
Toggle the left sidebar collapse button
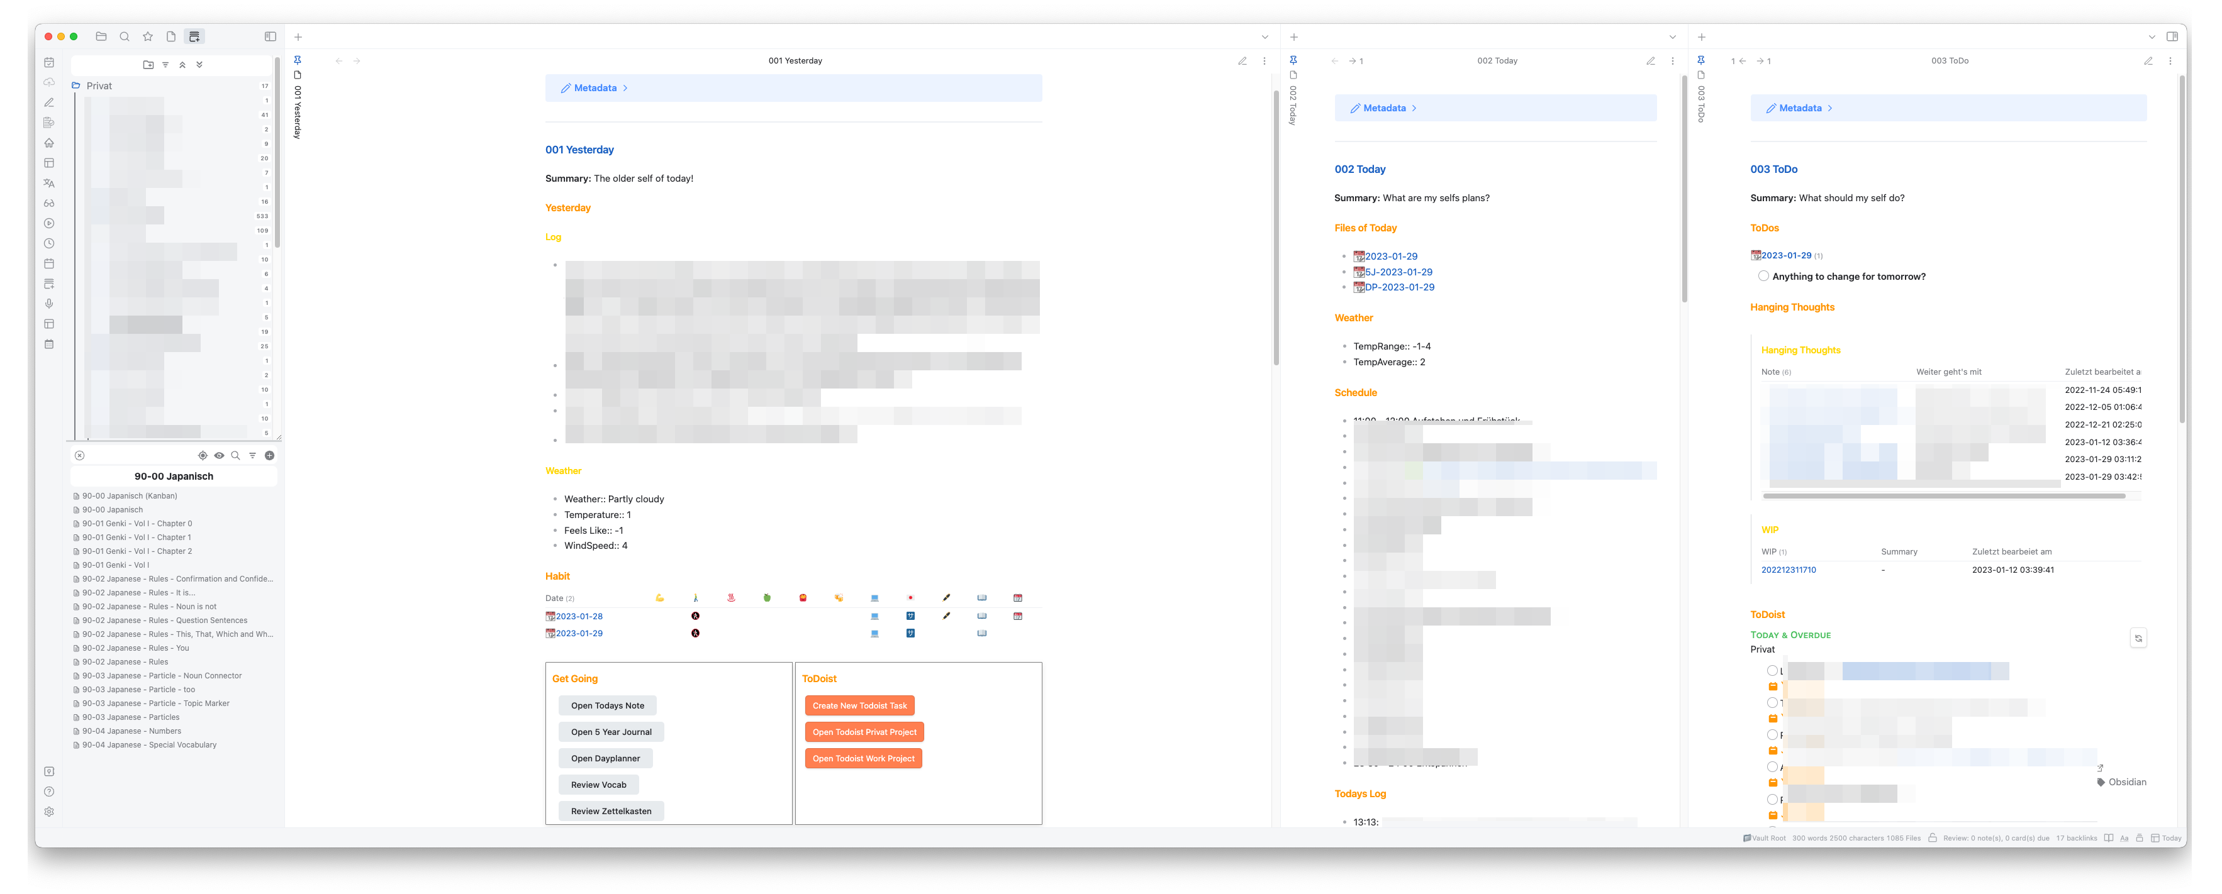[x=270, y=37]
